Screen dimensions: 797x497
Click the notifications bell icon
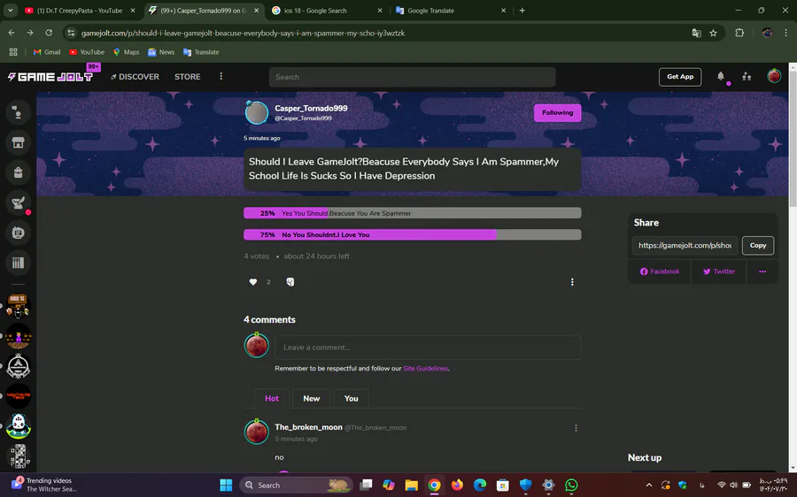point(720,77)
